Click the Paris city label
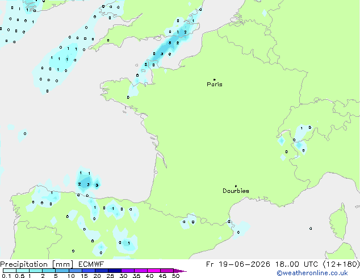The height and width of the screenshot is (278, 360). tap(215, 85)
